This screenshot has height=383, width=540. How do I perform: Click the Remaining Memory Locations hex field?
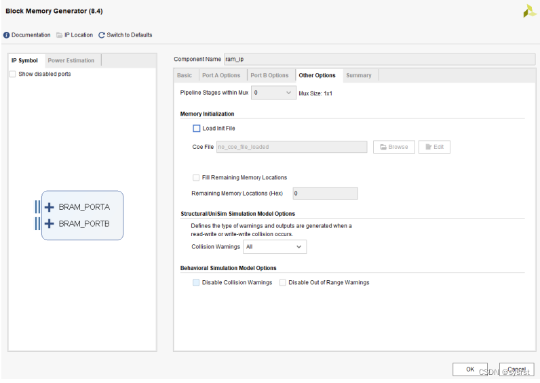(x=325, y=194)
